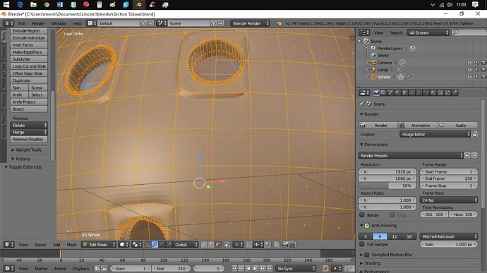Enable the Full Sample checkbox
487x273 pixels.
362,244
